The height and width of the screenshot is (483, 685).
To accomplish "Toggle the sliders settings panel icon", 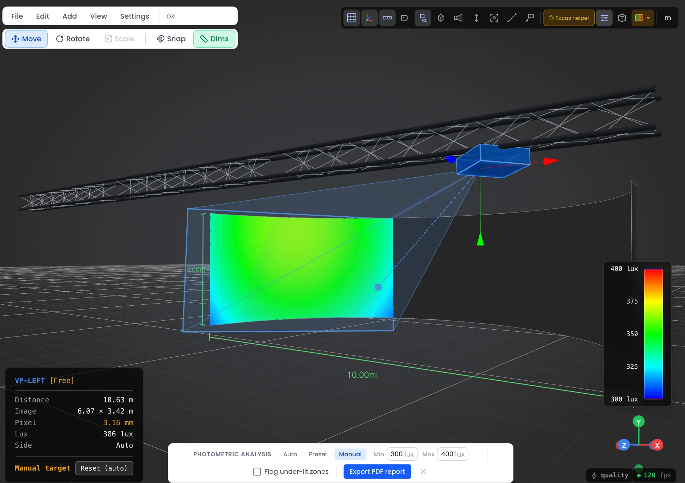I will pos(604,18).
